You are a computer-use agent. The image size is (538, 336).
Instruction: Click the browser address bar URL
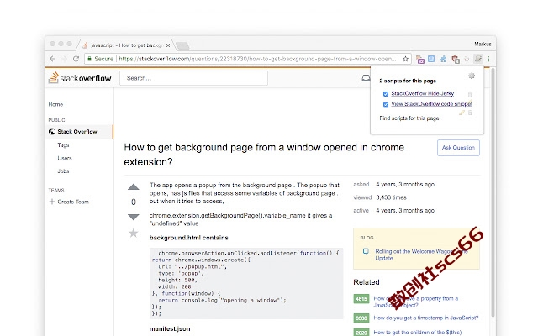point(257,59)
